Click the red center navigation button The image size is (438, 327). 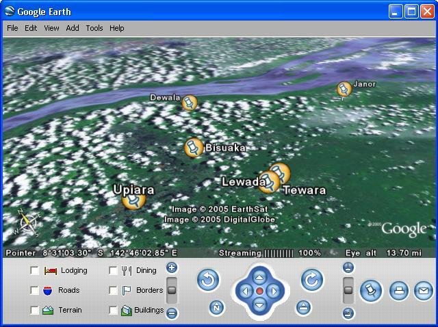coord(259,291)
